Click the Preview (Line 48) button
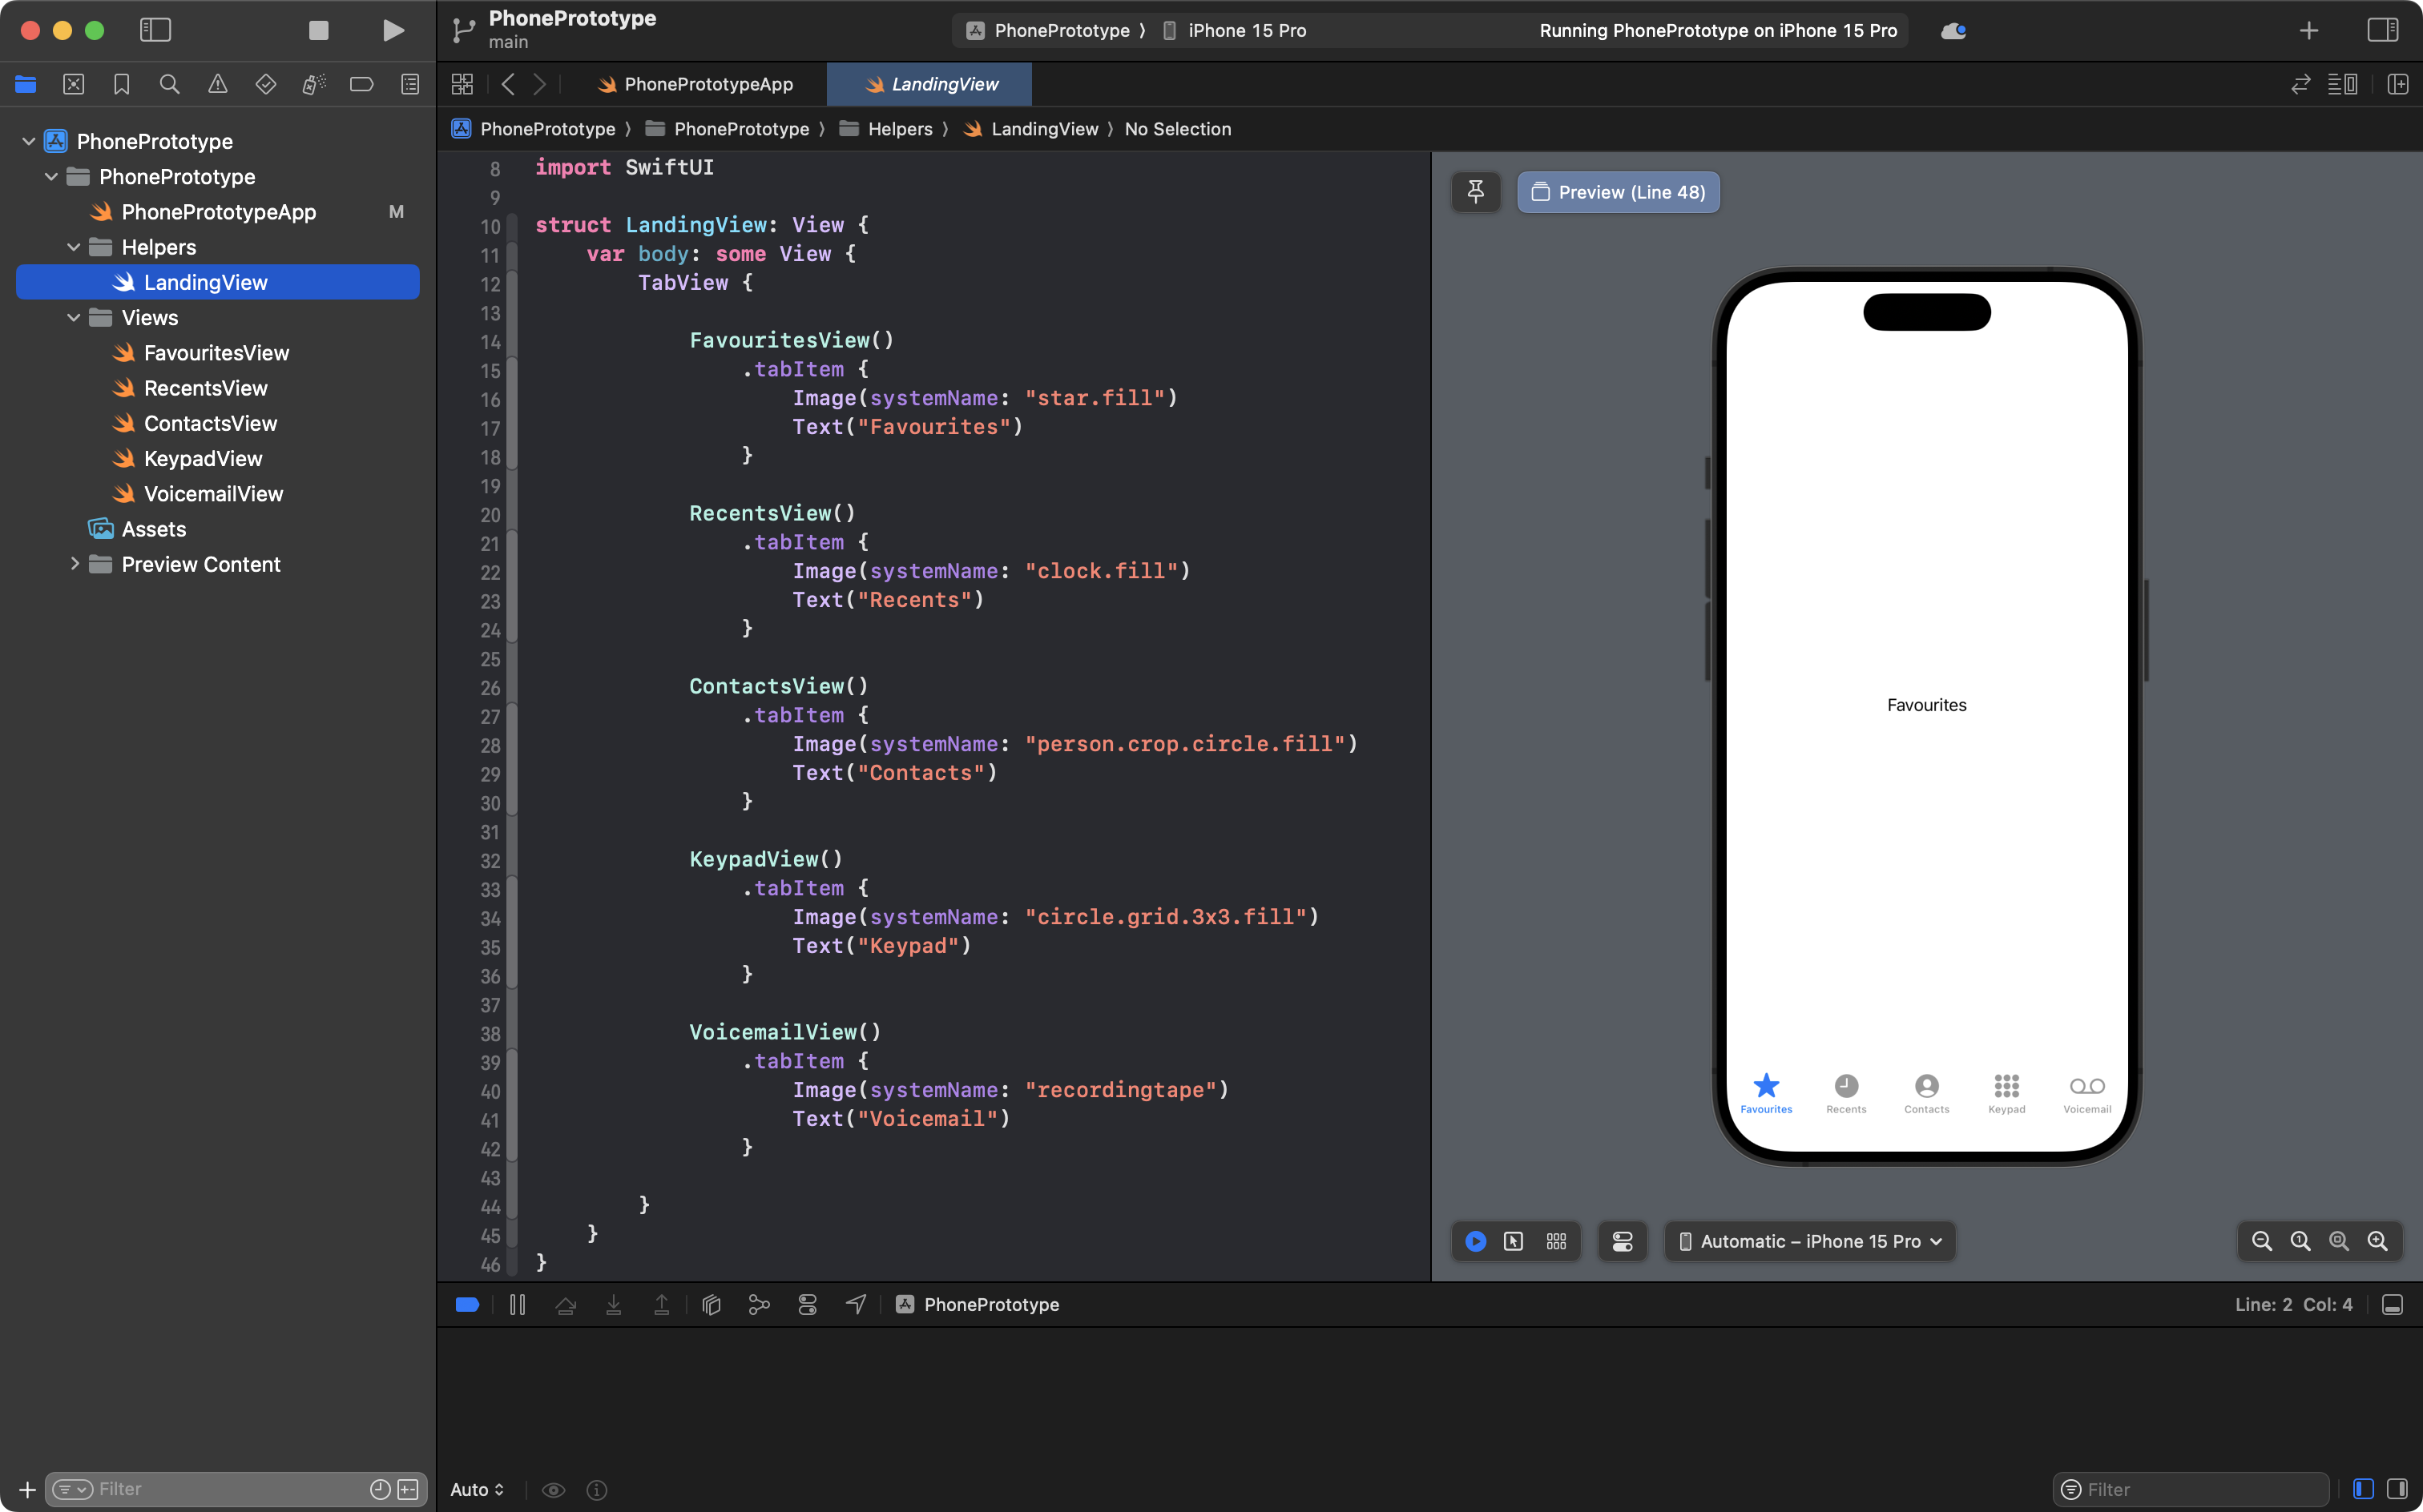2423x1512 pixels. tap(1618, 192)
